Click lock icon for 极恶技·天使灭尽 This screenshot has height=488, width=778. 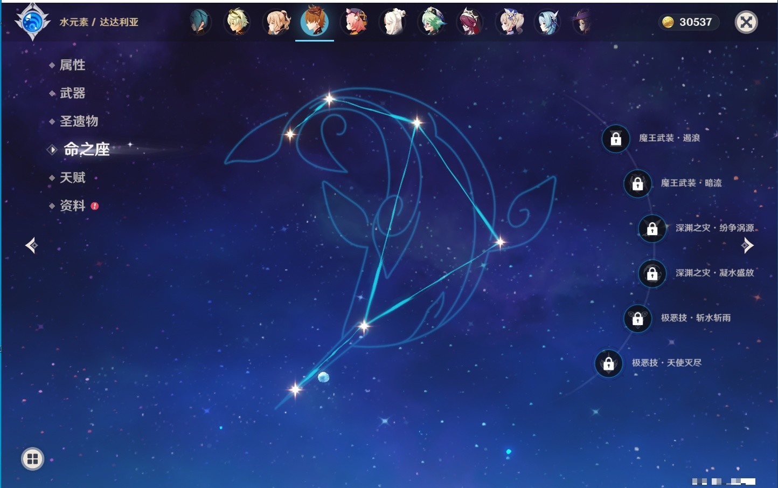609,363
